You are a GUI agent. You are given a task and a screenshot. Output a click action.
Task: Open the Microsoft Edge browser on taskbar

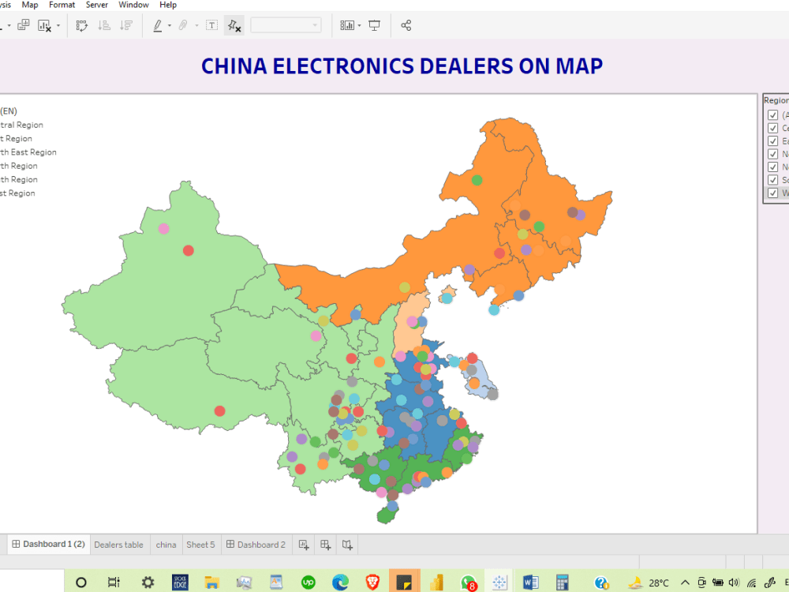pos(340,583)
